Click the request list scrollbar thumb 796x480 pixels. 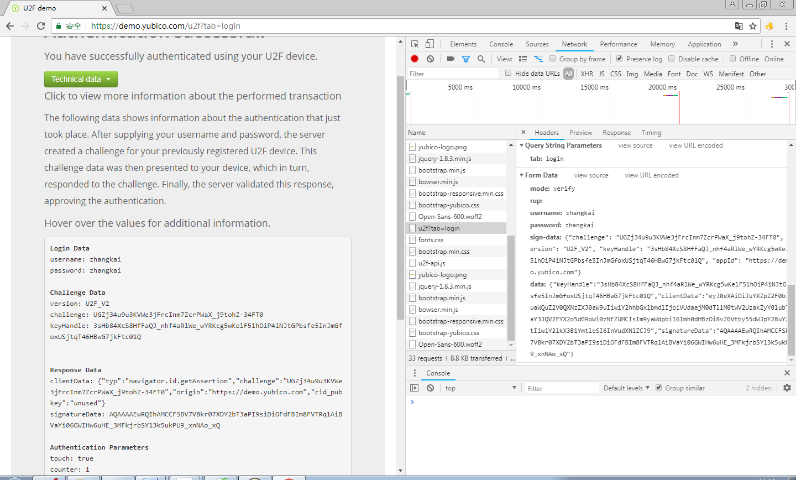[511, 288]
